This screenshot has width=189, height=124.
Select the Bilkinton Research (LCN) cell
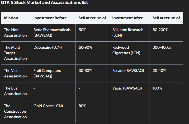click(x=128, y=32)
